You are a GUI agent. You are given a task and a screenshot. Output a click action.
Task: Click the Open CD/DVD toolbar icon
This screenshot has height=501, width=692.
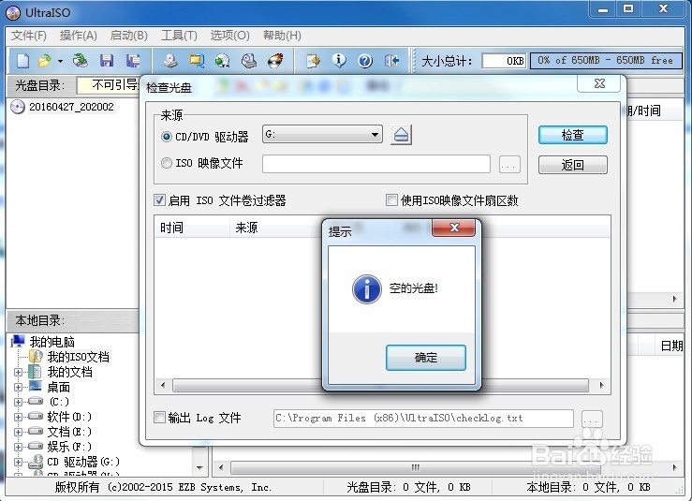click(x=81, y=61)
